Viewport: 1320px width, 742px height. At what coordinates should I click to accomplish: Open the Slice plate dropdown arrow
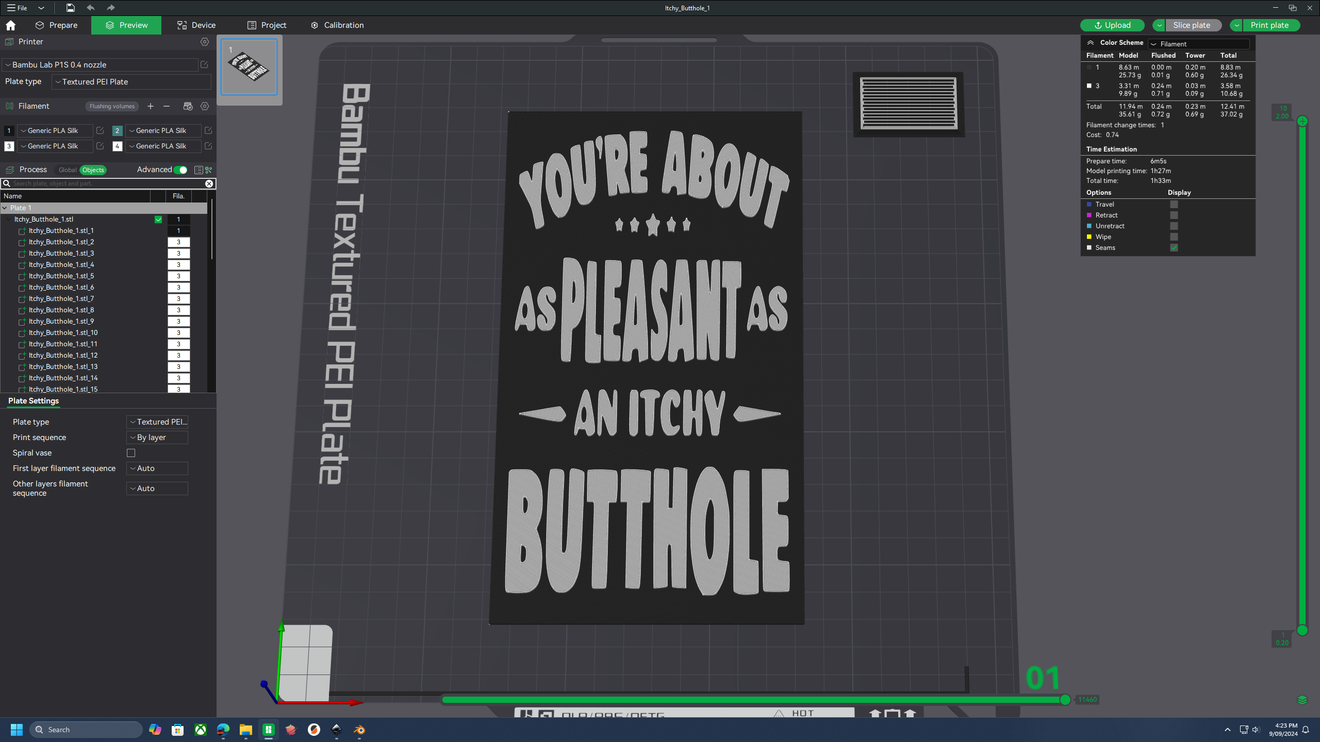[x=1159, y=25]
